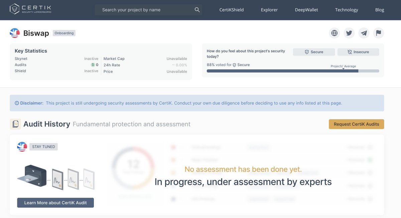Click the shield icon in 88% voted text
Image resolution: width=401 pixels, height=218 pixels.
point(235,65)
